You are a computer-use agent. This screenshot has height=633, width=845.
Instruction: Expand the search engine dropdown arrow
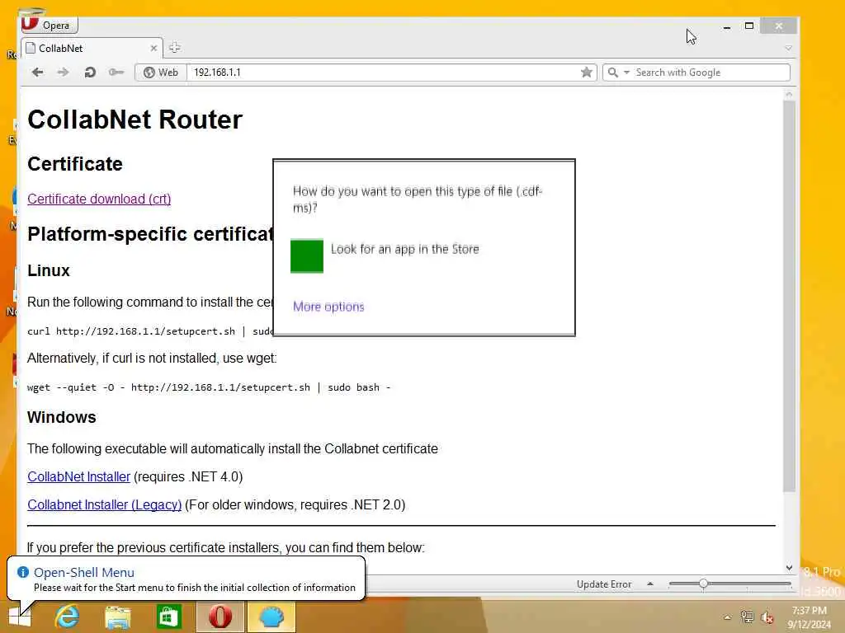pyautogui.click(x=626, y=73)
